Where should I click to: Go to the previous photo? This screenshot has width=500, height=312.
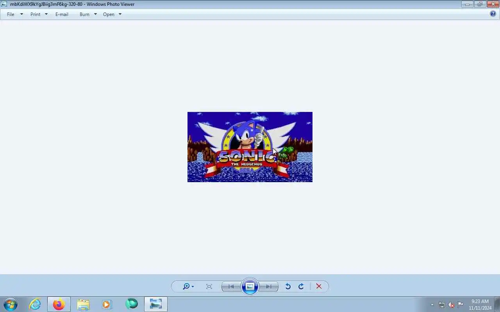231,286
